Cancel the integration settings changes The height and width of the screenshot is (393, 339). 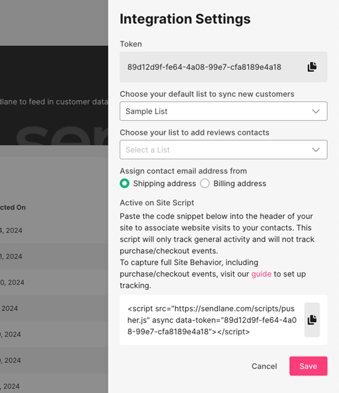click(264, 366)
